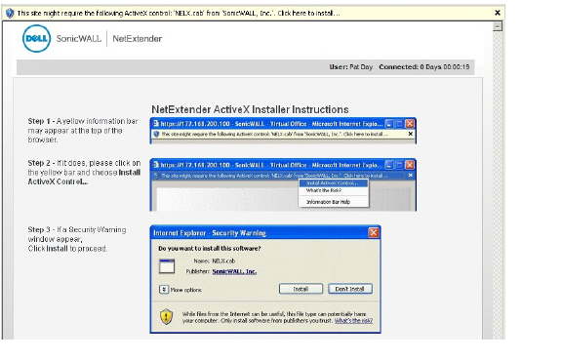
Task: Click the page icon in Step 1 title bar
Action: point(156,124)
